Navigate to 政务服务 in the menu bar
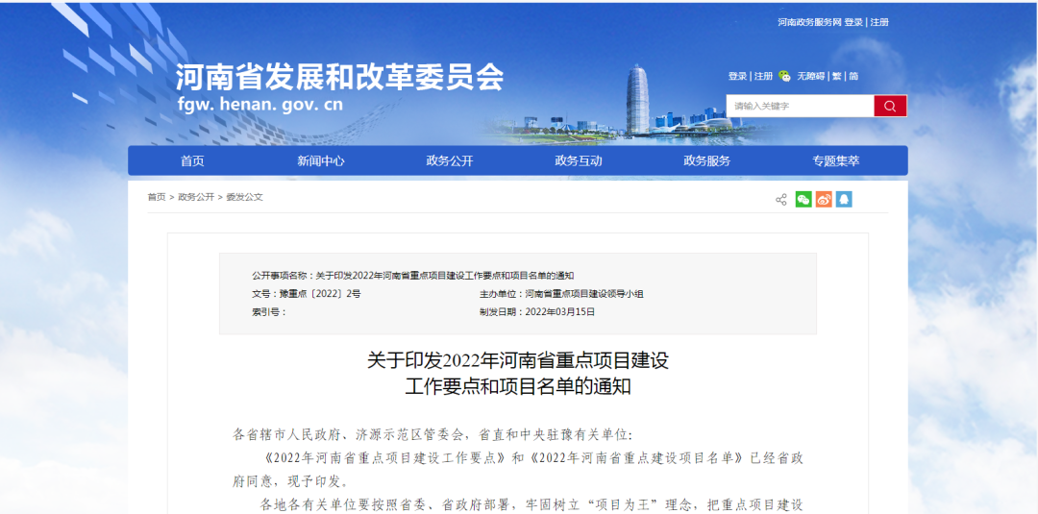The width and height of the screenshot is (1038, 514). click(x=707, y=160)
